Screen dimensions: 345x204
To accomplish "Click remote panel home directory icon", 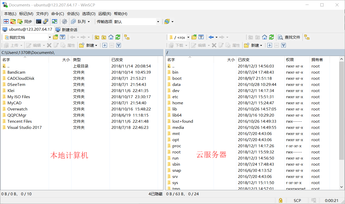I will coord(265,37).
